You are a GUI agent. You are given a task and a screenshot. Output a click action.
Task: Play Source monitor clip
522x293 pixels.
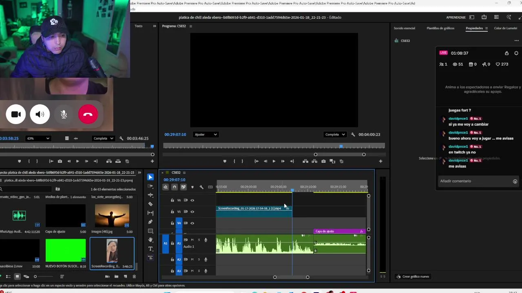point(77,161)
